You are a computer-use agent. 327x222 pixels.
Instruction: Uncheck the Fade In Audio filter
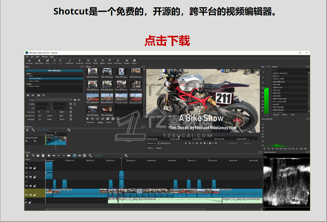pyautogui.click(x=27, y=86)
